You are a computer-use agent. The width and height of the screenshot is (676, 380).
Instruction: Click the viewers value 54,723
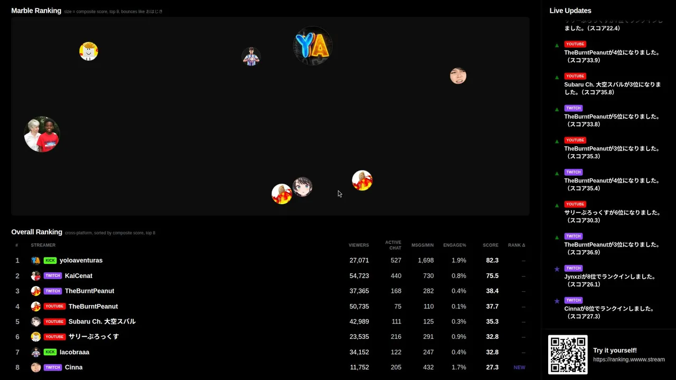coord(359,275)
